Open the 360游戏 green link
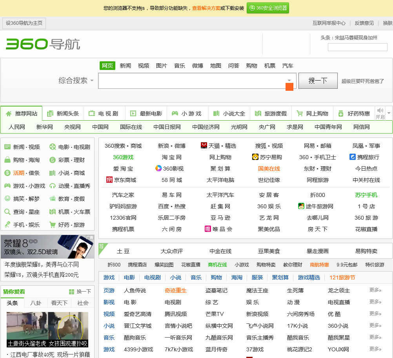 (123, 157)
